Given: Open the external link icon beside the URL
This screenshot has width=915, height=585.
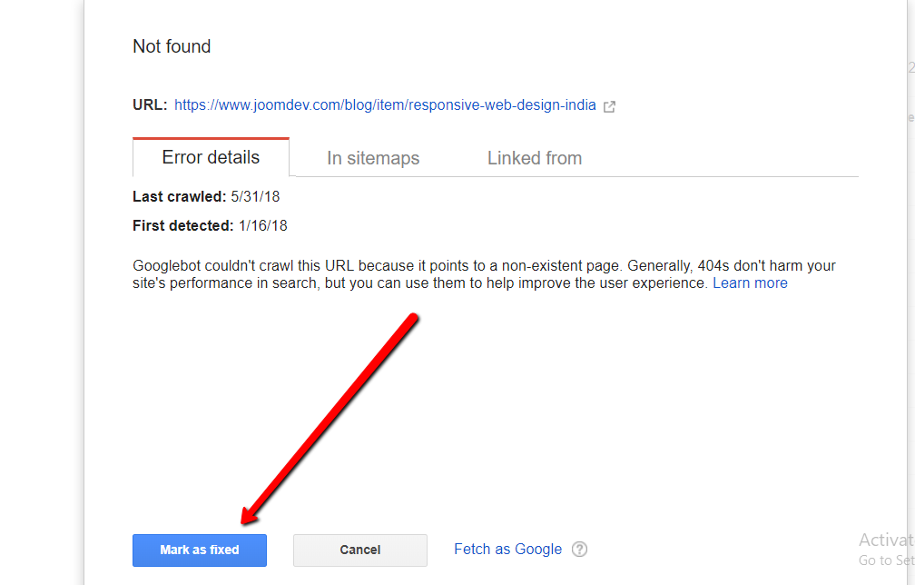Looking at the screenshot, I should click(x=609, y=106).
